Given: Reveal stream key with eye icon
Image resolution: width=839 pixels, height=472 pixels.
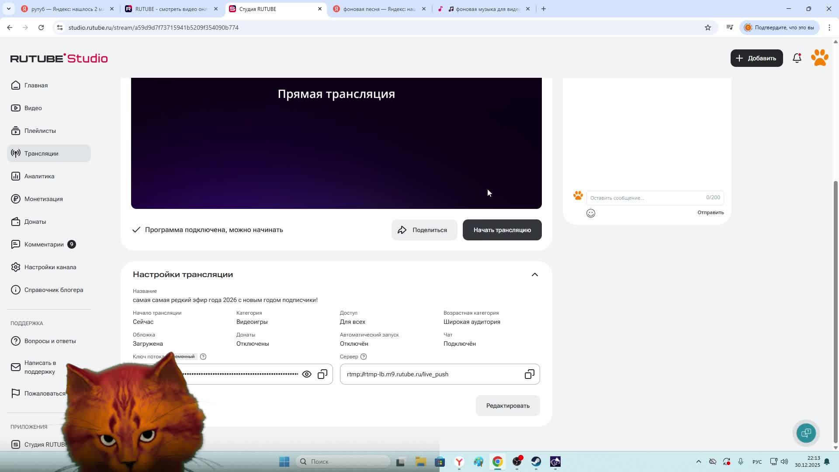Looking at the screenshot, I should tap(307, 374).
